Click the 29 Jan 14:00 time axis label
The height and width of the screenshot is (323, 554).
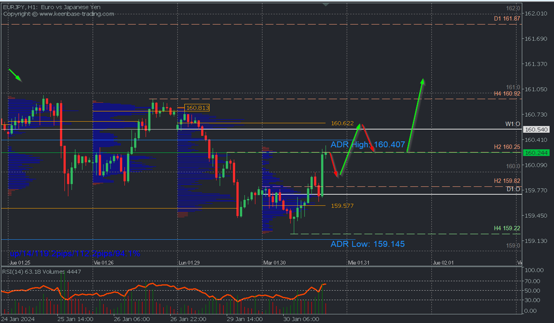[244, 319]
